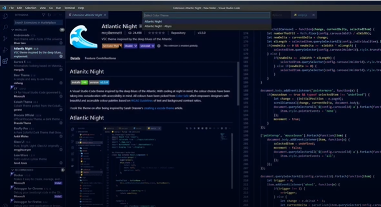The height and width of the screenshot is (207, 381).
Task: Click the star rating for Atlantic Night
Action: [156, 33]
